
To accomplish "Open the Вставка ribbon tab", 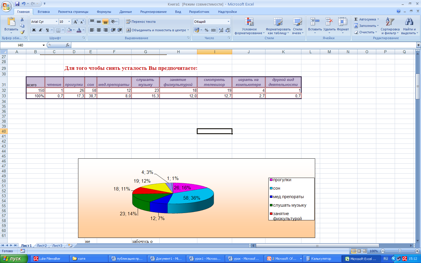I will point(44,12).
